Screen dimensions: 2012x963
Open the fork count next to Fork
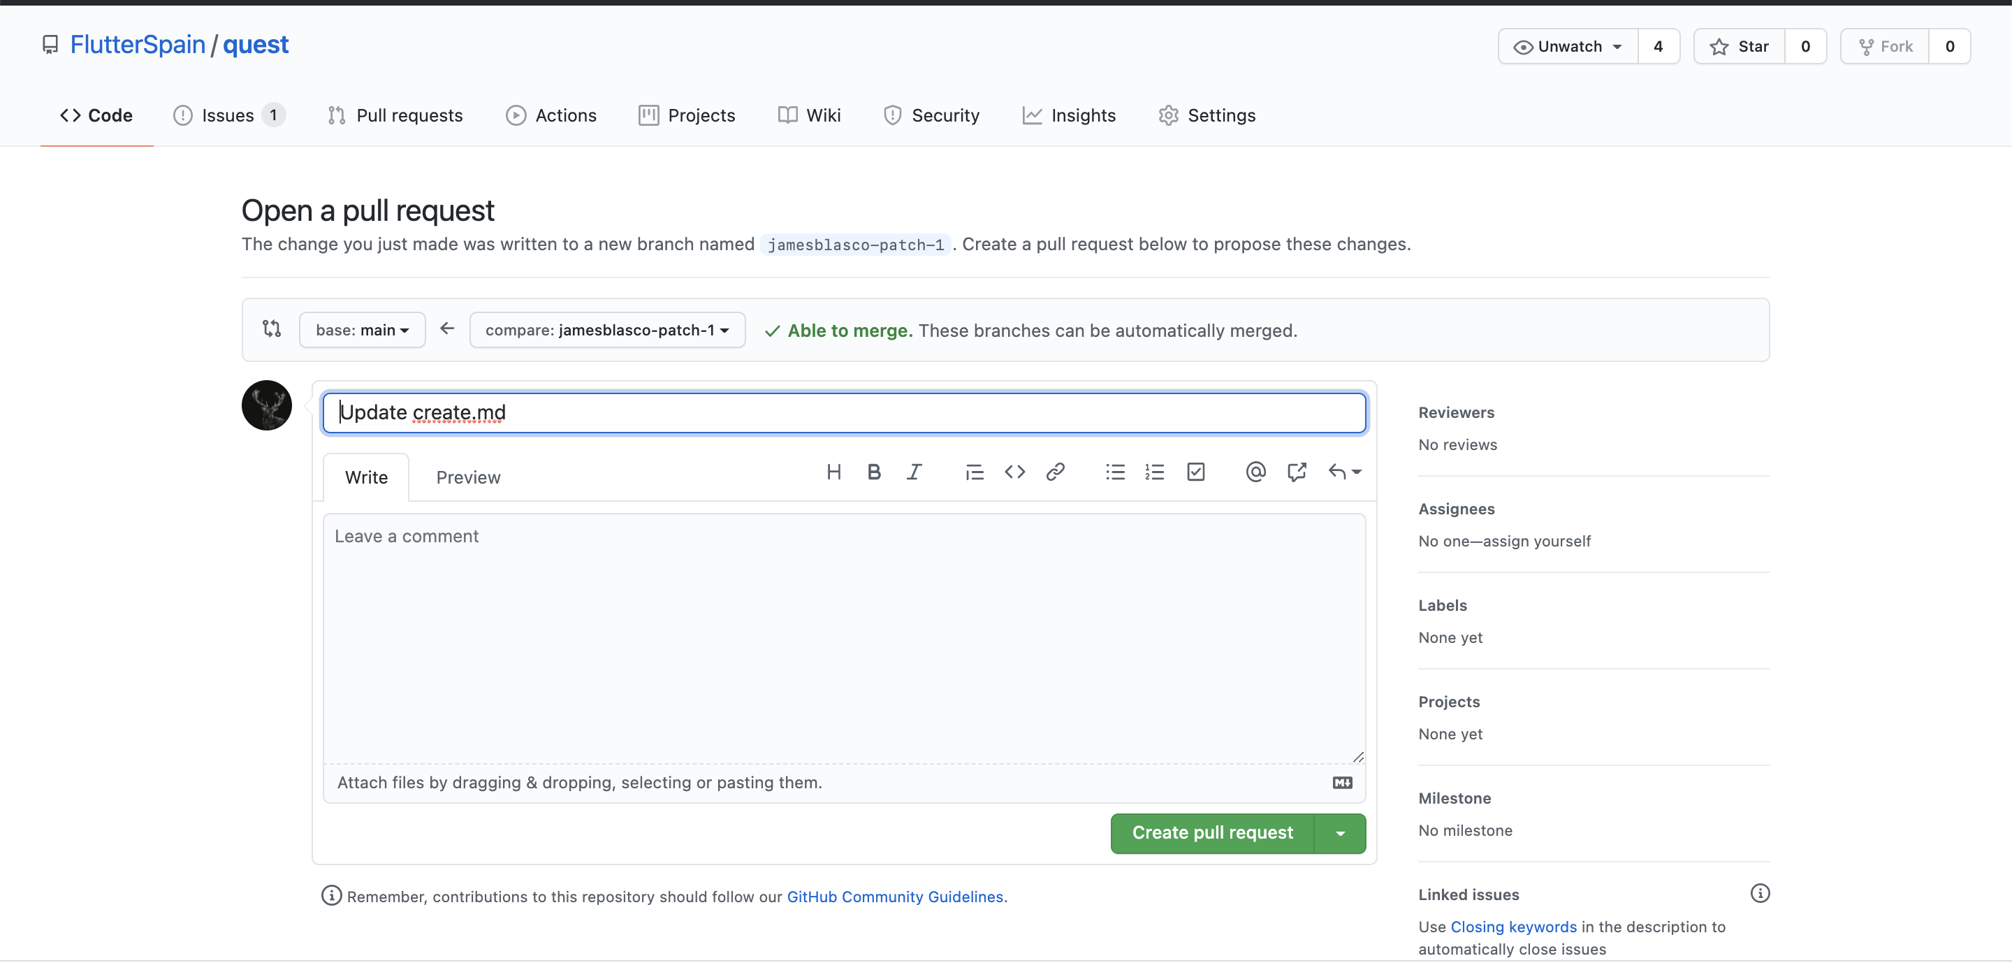[x=1950, y=46]
